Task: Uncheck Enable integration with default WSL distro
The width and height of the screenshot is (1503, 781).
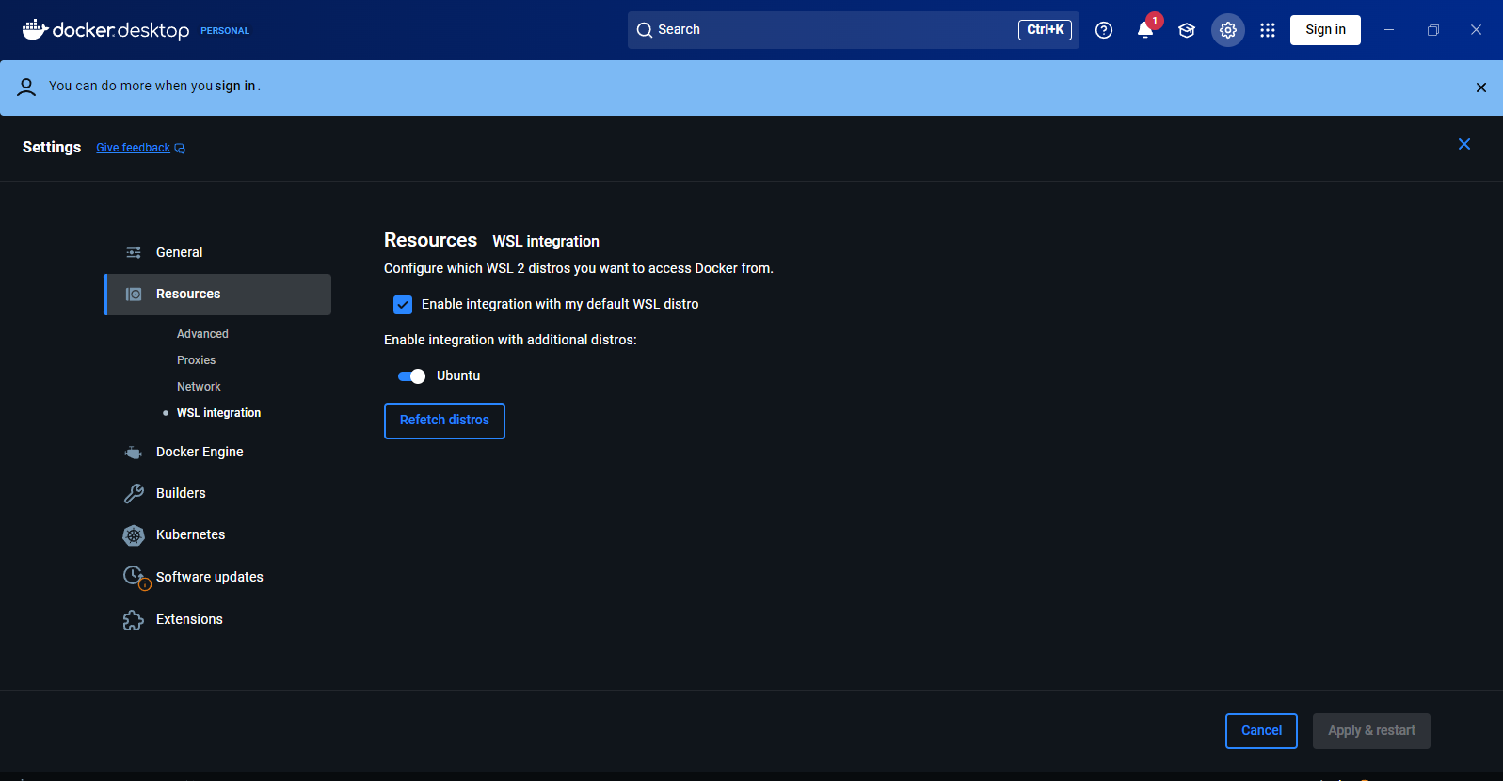Action: 403,305
